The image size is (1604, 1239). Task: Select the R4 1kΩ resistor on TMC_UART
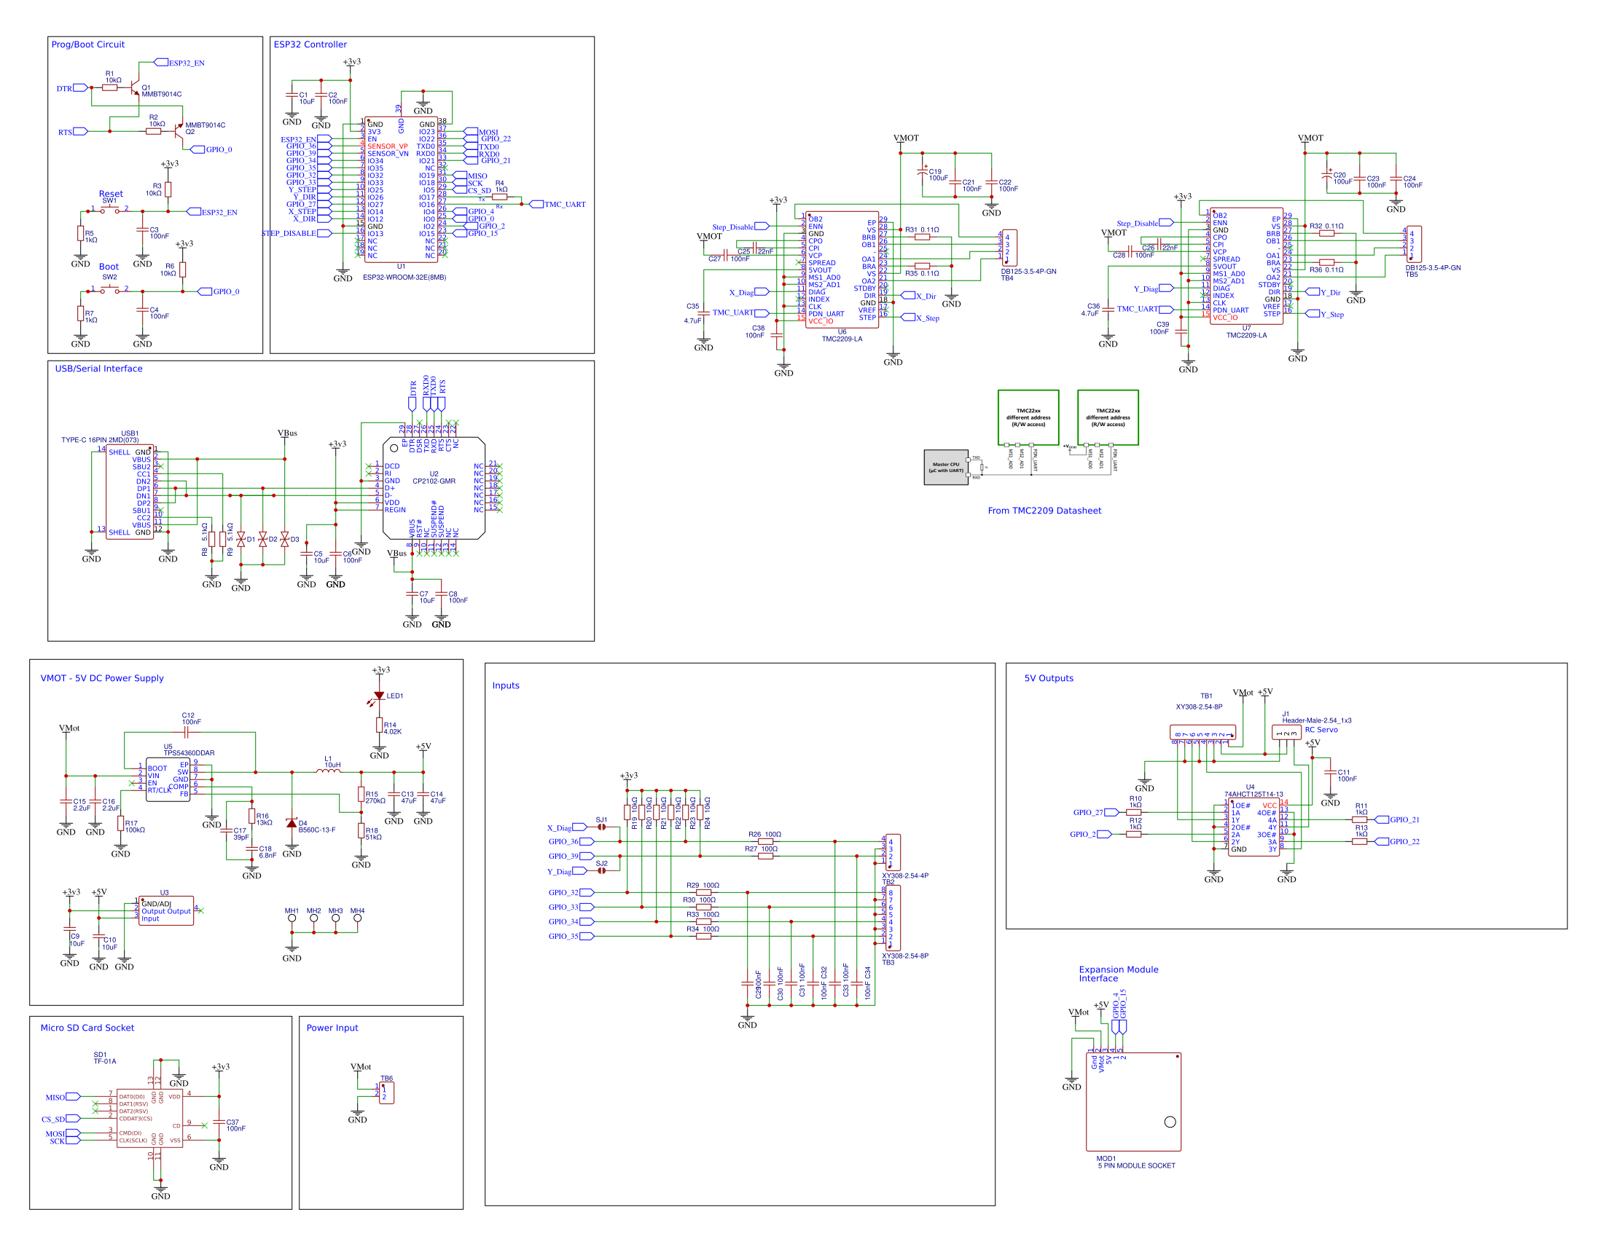(499, 197)
